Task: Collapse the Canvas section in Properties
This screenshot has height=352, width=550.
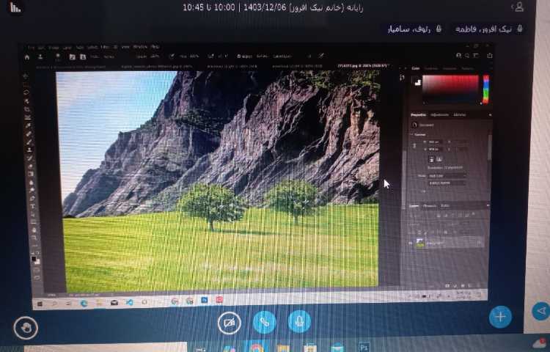Action: pos(412,134)
